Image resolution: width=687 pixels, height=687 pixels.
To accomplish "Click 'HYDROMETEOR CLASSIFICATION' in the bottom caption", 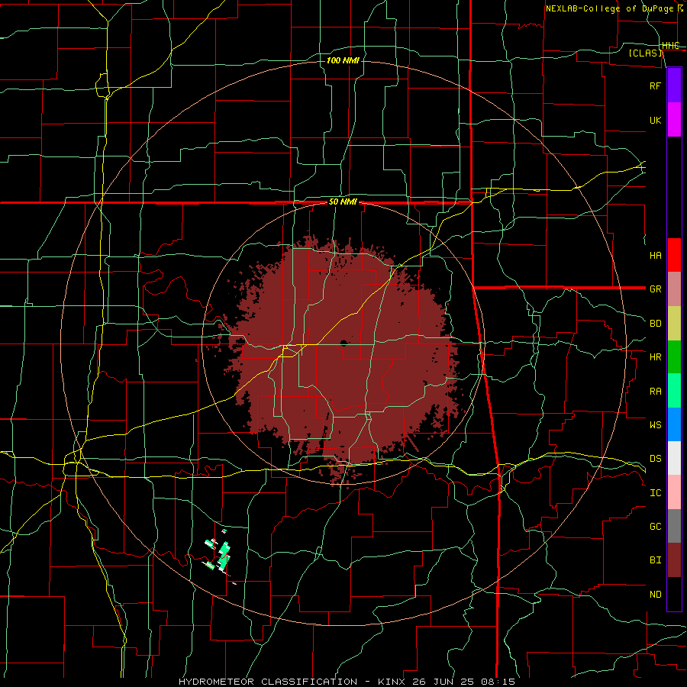I will 268,682.
